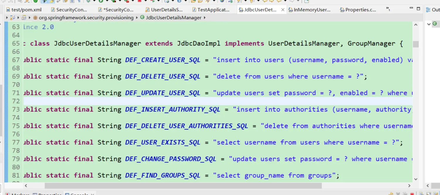The image size is (440, 195).
Task: Click the JdbcUserDetailsManager class breadcrumb
Action: click(174, 18)
